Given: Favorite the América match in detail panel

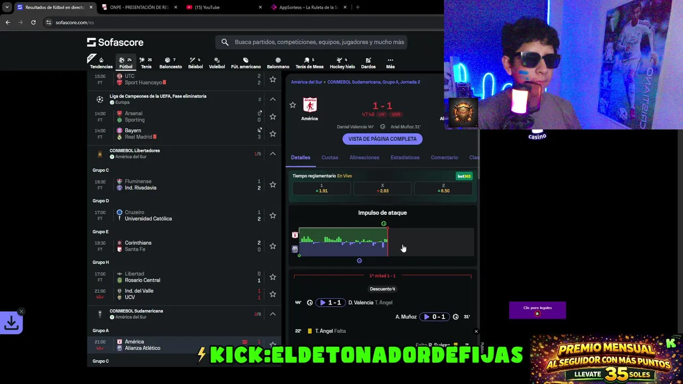Looking at the screenshot, I should 292,105.
